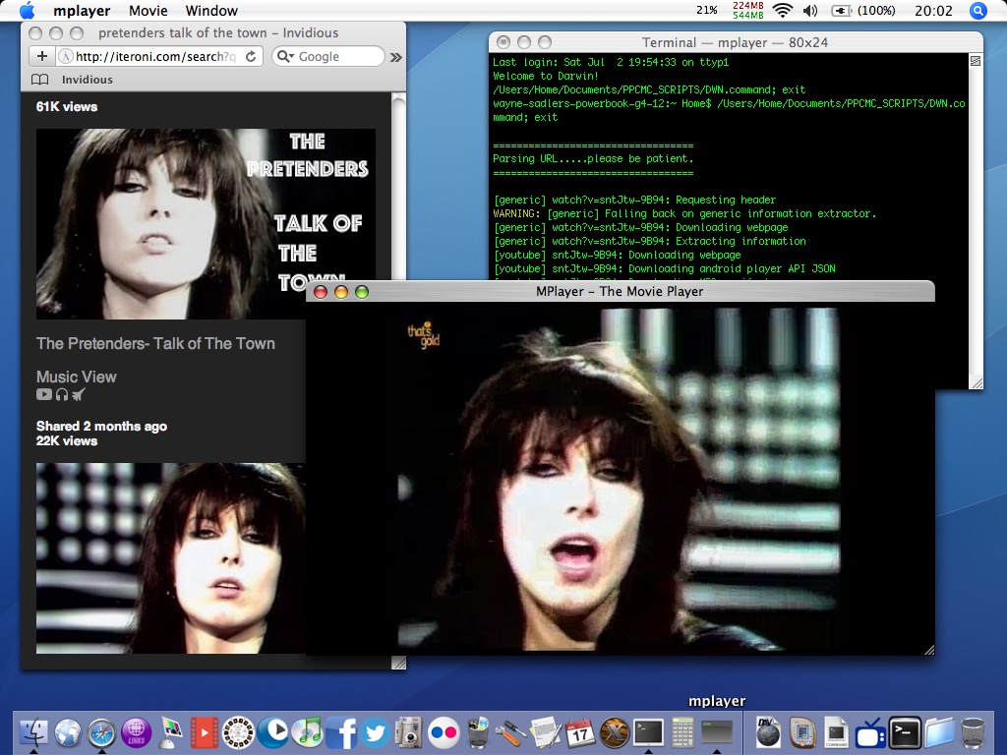Launch TextEdit paper and pen icon
1007x755 pixels.
[x=546, y=732]
